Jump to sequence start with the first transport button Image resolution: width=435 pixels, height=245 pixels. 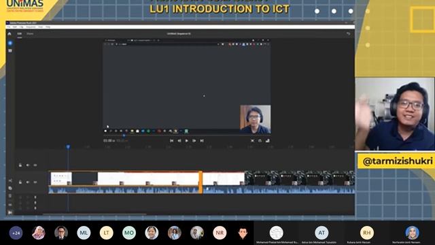coord(172,141)
